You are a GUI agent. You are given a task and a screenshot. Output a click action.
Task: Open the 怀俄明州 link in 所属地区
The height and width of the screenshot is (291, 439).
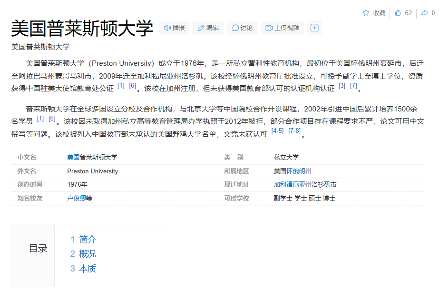[x=299, y=171]
